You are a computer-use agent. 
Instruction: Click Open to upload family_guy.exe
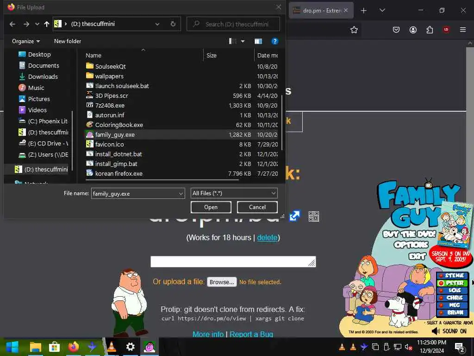click(x=211, y=207)
